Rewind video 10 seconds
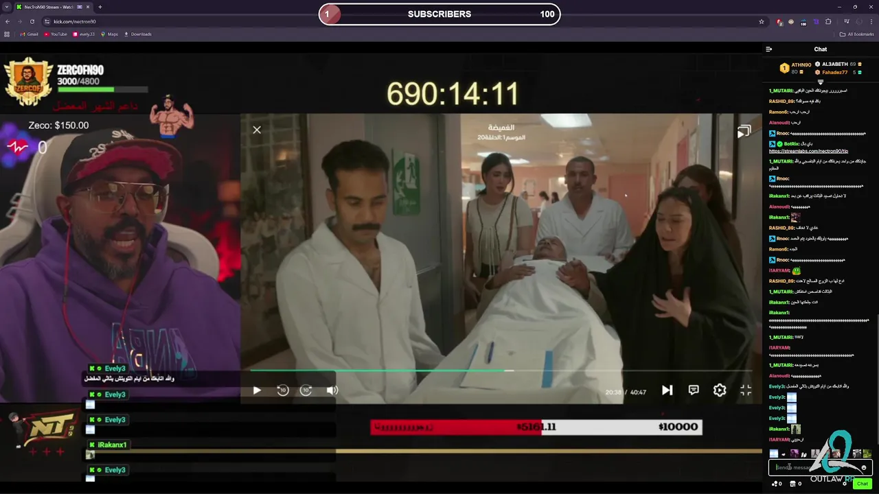The width and height of the screenshot is (879, 494). tap(282, 390)
